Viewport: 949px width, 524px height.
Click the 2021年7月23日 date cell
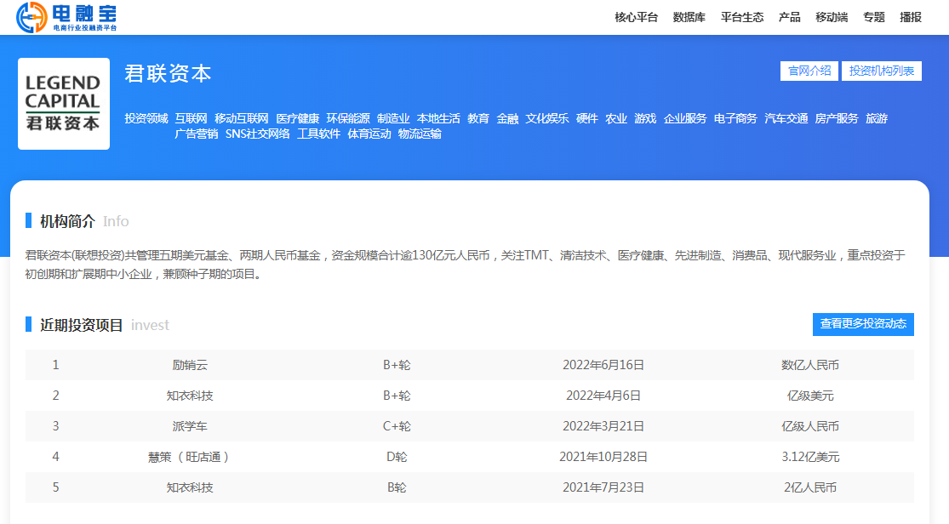[603, 487]
